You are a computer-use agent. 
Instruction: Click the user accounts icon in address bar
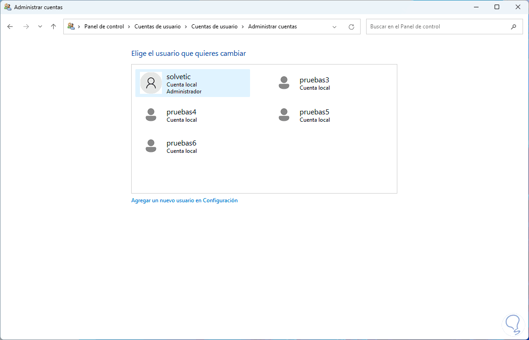(71, 27)
